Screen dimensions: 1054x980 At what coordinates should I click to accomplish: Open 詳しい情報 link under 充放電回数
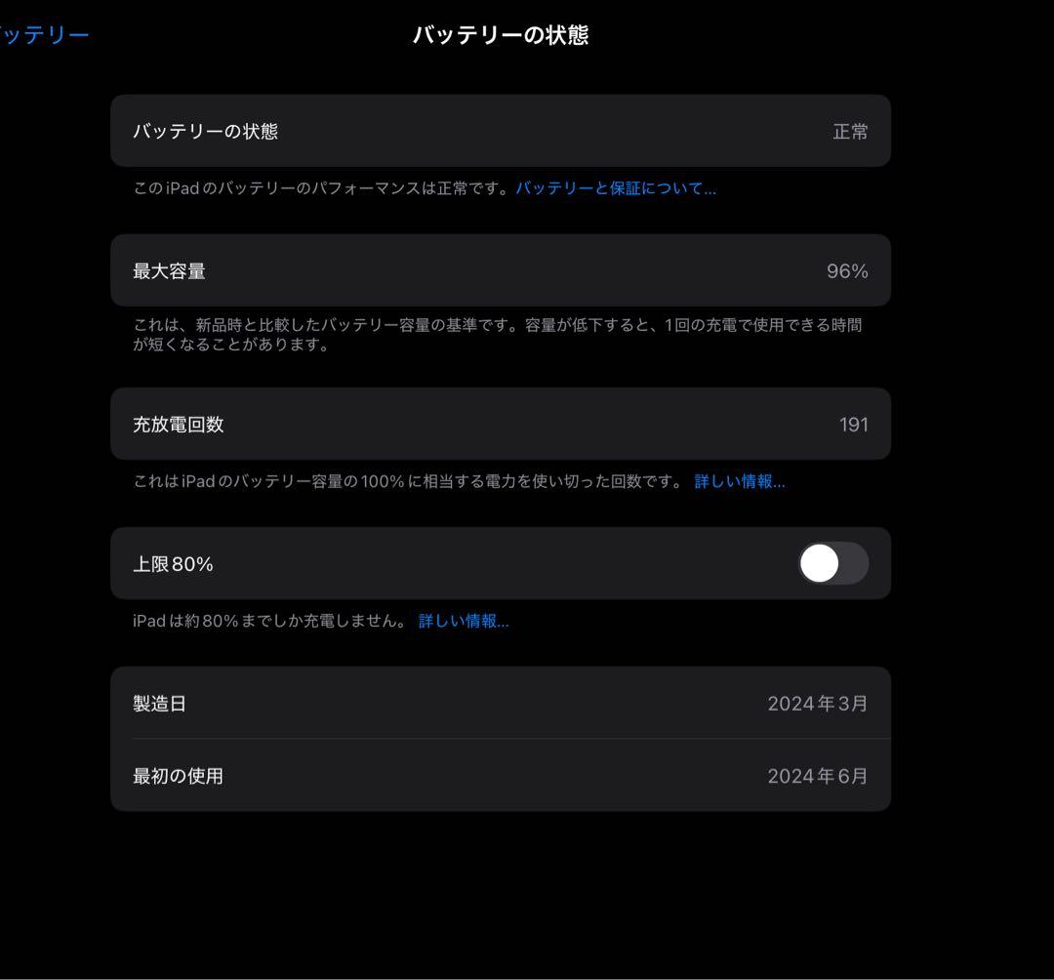point(737,481)
